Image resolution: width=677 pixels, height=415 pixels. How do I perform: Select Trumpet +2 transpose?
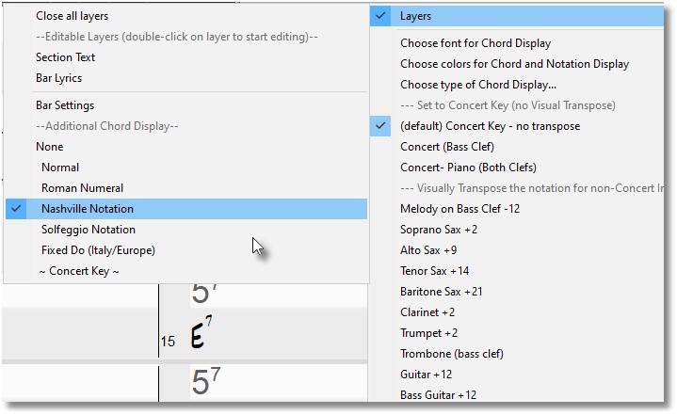428,333
